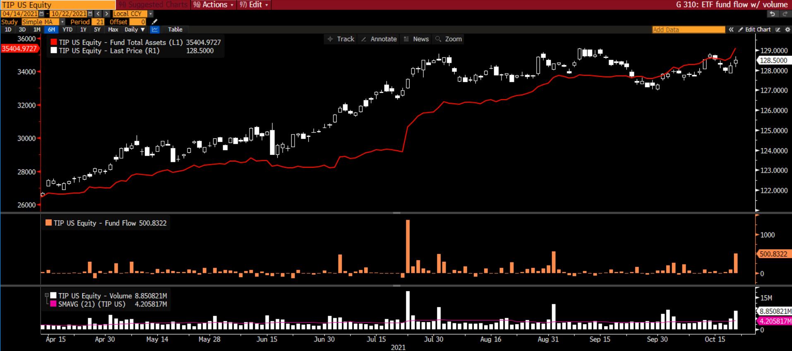Click the 128.5000 last price axis label
792x351 pixels.
pyautogui.click(x=773, y=60)
